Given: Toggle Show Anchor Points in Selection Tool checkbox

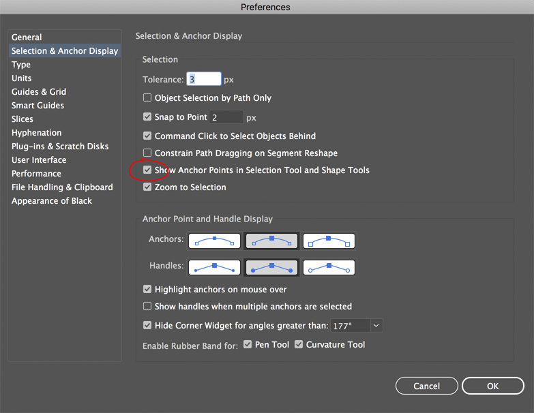Looking at the screenshot, I should 147,170.
